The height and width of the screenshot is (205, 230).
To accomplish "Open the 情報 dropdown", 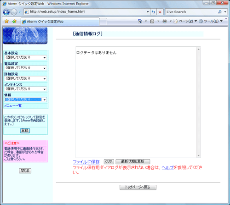I will (25, 100).
